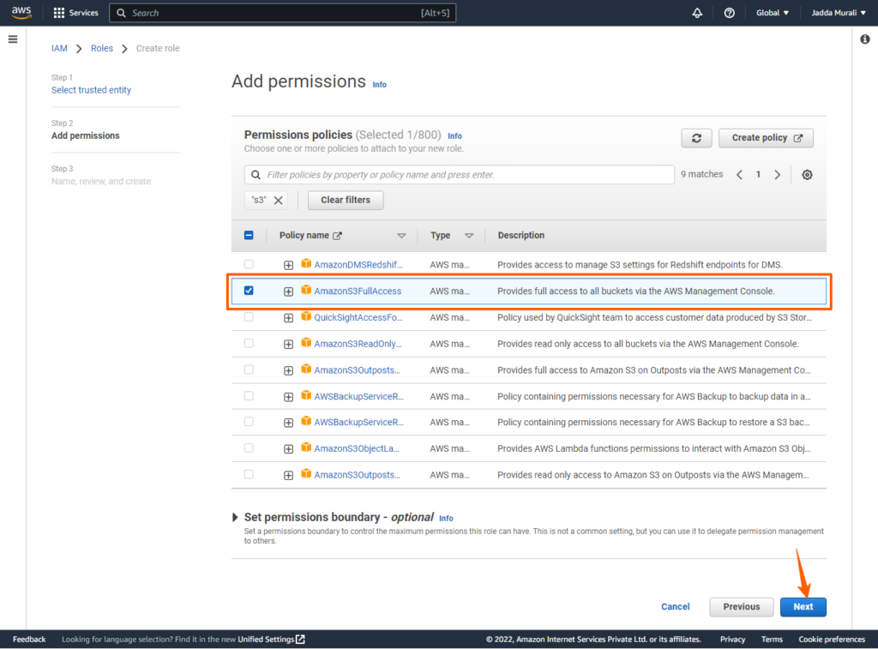Go to Roles breadcrumb

click(x=102, y=48)
